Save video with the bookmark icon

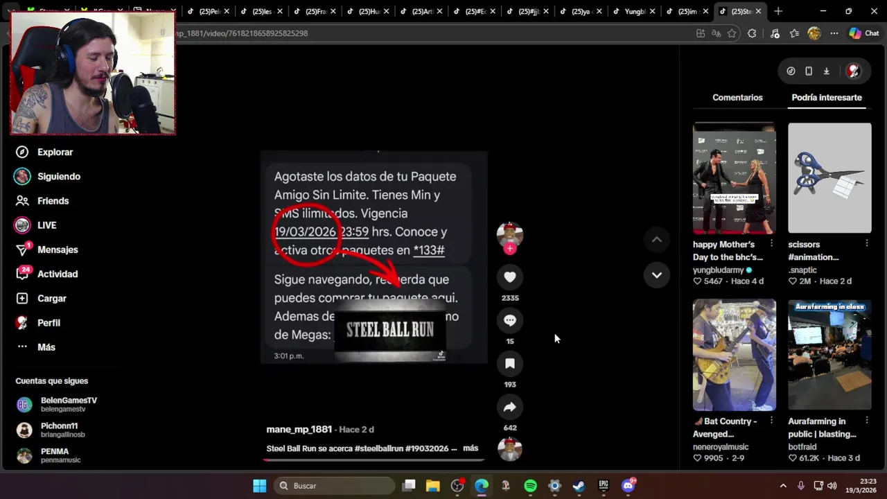tap(510, 363)
